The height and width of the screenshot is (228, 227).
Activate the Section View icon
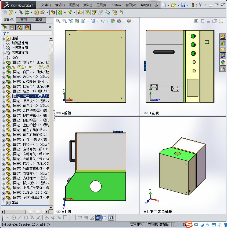(77, 21)
